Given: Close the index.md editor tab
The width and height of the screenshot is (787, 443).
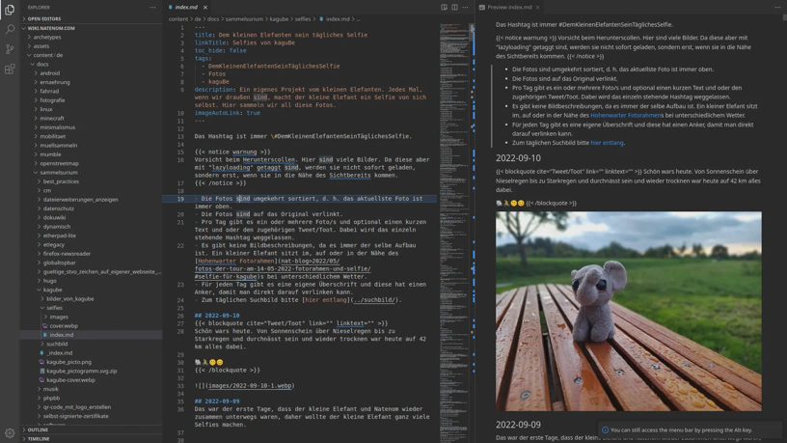Looking at the screenshot, I should tap(205, 8).
